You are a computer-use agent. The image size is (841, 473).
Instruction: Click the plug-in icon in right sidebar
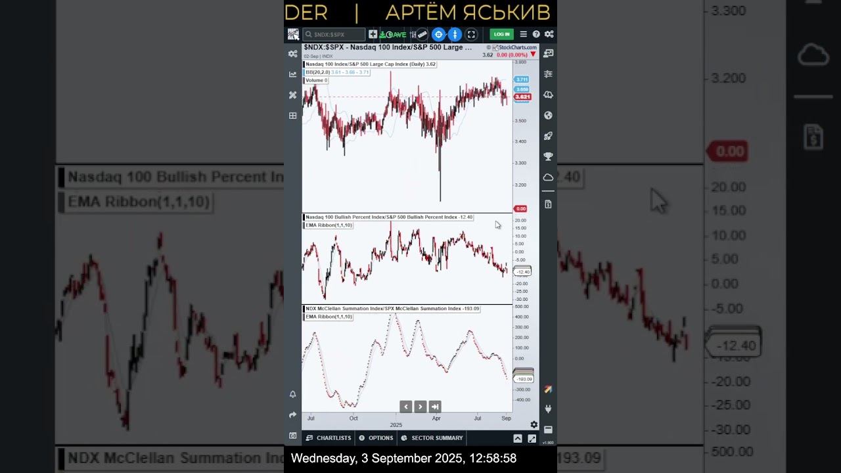(x=548, y=409)
